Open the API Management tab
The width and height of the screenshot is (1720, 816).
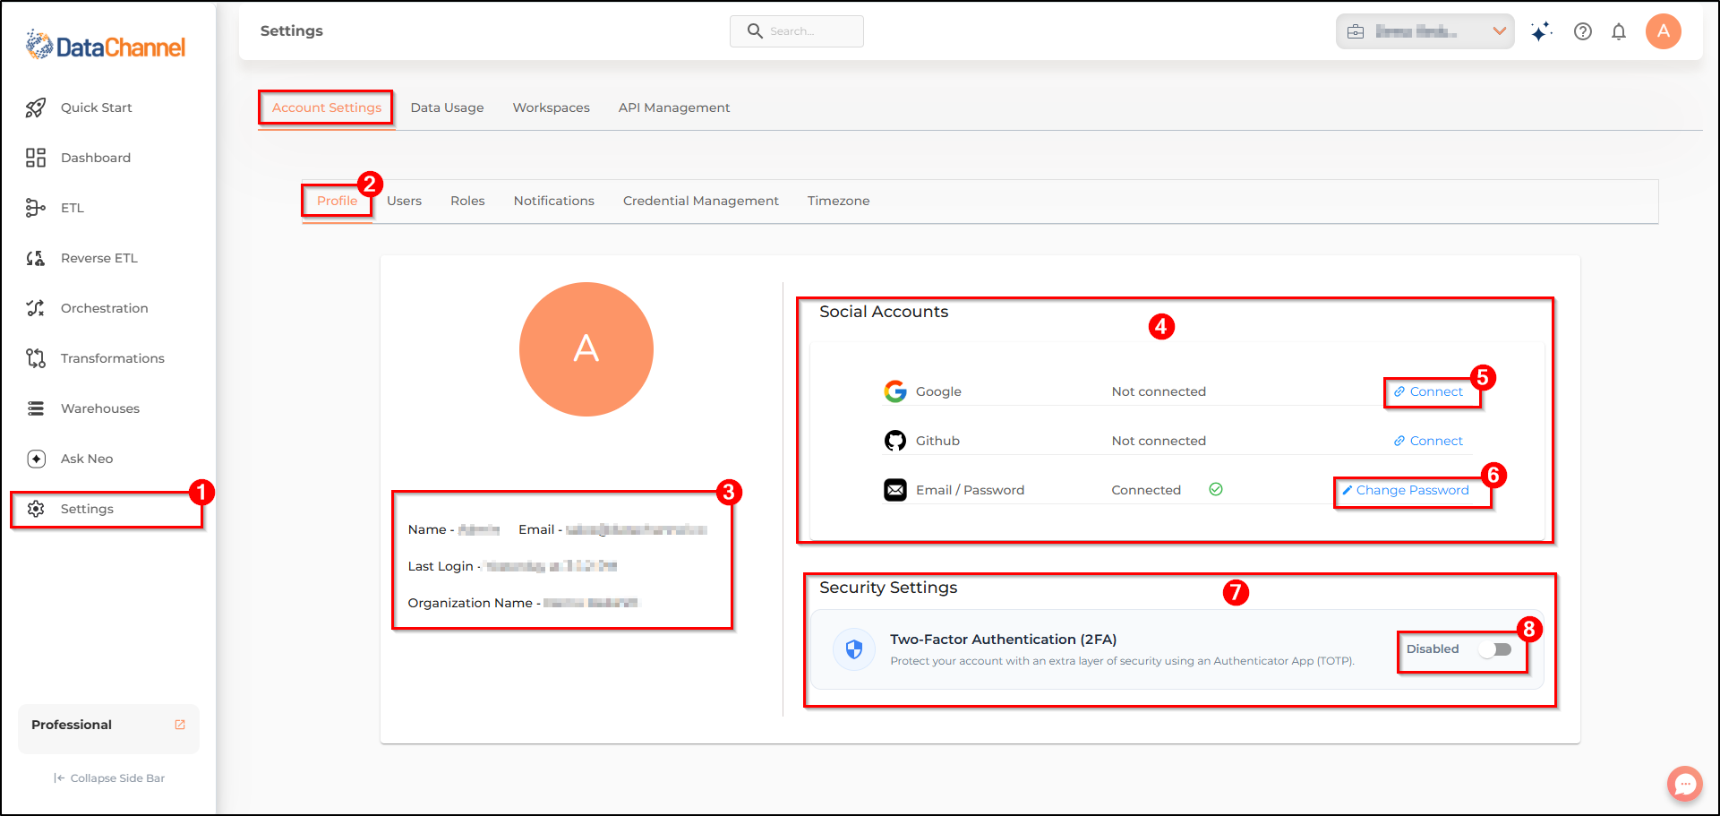[x=674, y=107]
